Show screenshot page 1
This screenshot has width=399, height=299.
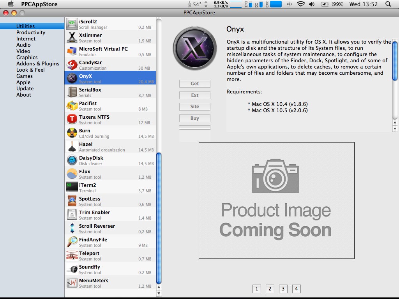coord(257,289)
